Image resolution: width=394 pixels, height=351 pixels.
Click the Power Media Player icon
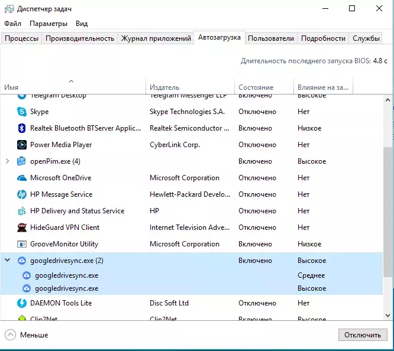[22, 145]
